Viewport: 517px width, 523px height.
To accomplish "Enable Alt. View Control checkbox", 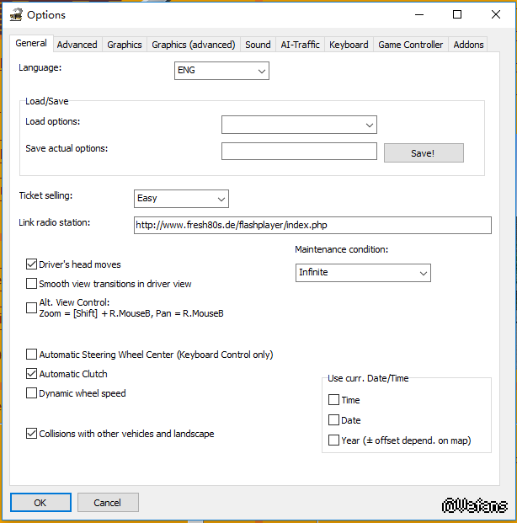I will tap(31, 307).
